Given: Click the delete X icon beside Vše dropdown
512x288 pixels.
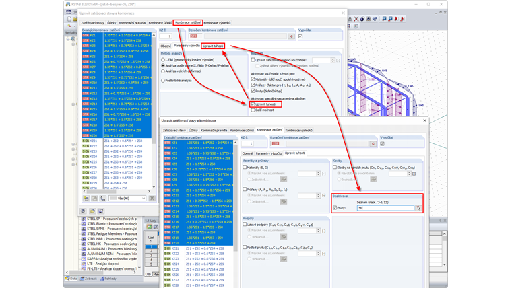Looking at the screenshot, I should [152, 199].
